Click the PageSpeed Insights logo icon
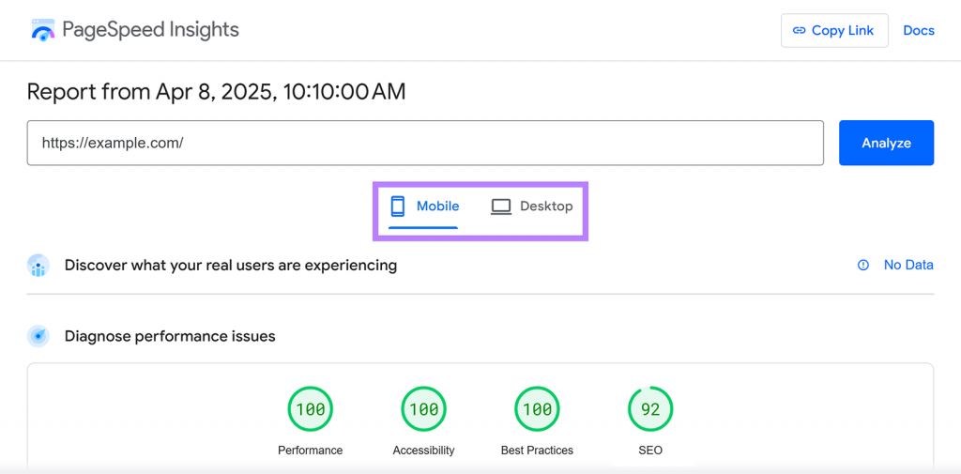 (43, 30)
